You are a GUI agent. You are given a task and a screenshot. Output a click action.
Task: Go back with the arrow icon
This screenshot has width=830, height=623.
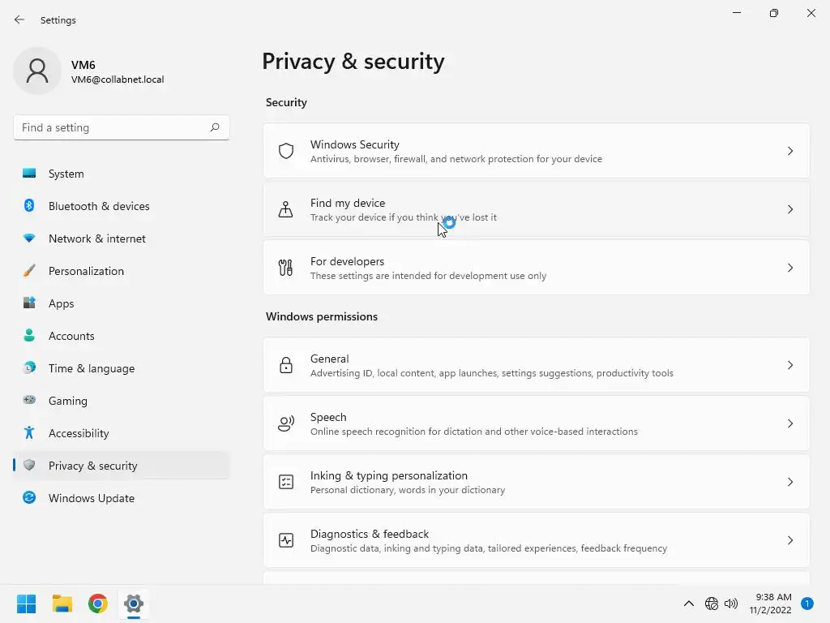19,19
